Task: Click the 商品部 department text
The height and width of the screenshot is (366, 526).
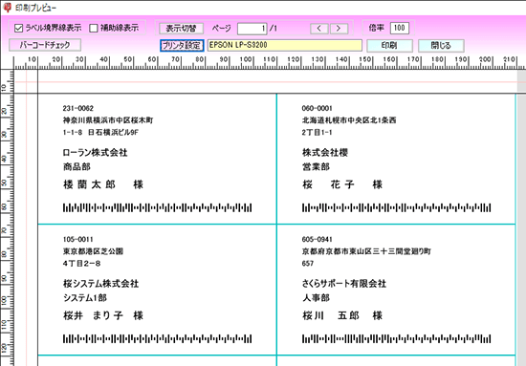Action: pyautogui.click(x=77, y=166)
